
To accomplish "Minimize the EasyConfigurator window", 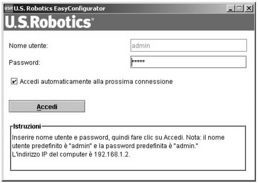I will (x=231, y=8).
